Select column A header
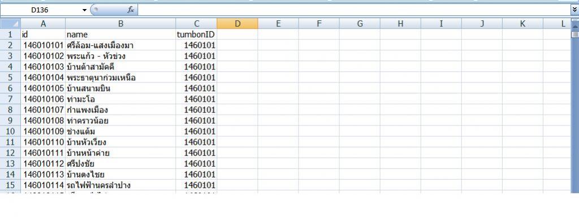 click(43, 24)
